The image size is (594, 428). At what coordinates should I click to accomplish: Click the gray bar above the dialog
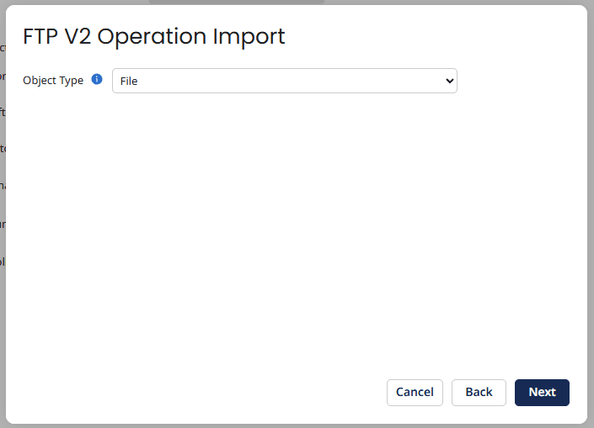coord(236,2)
